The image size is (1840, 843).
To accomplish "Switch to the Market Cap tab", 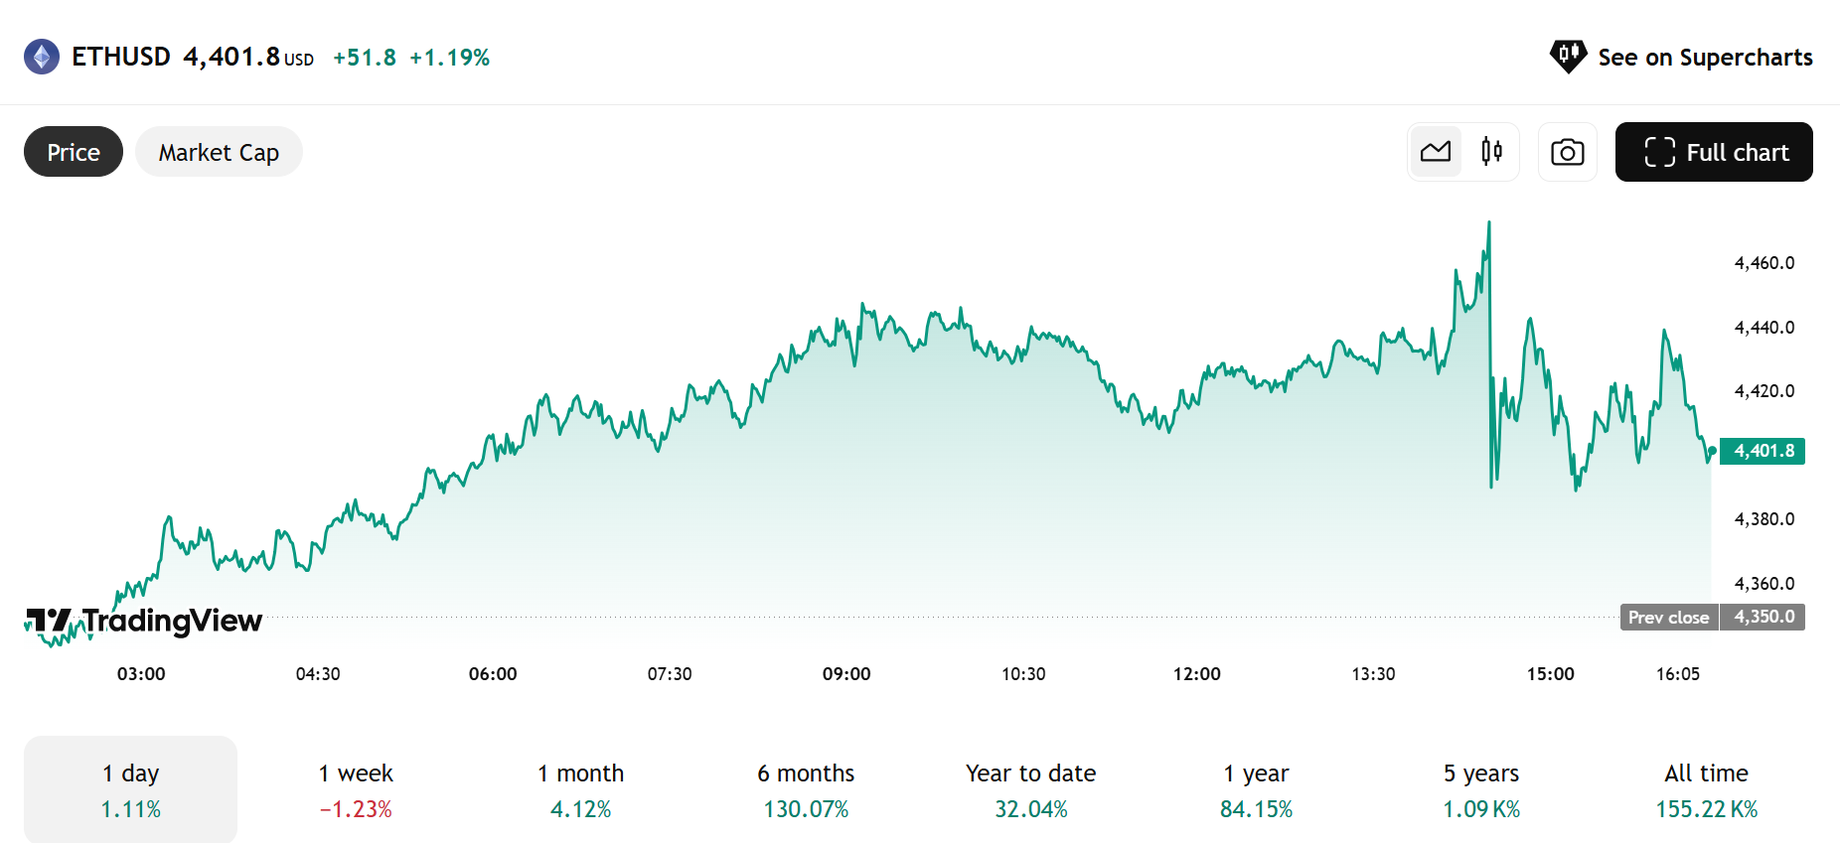I will (219, 152).
